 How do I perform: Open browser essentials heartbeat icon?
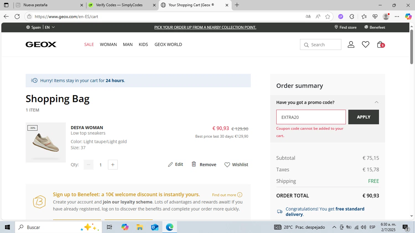pos(375,17)
